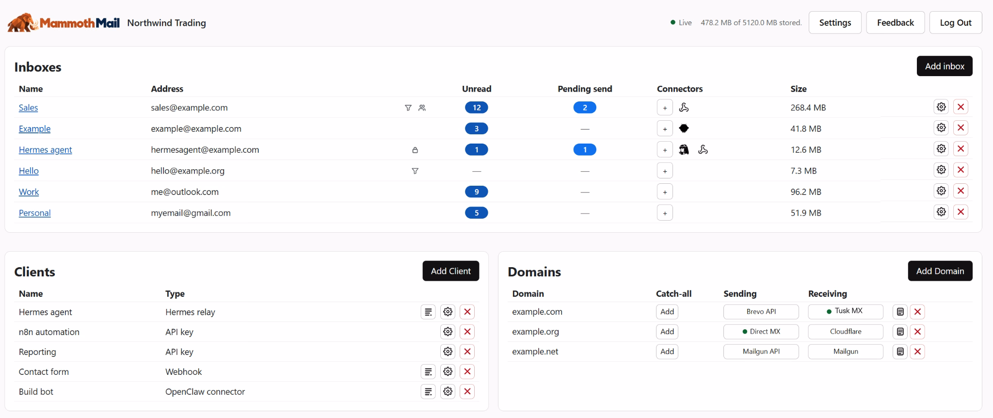The width and height of the screenshot is (993, 418).
Task: Click the Add Domain button
Action: coord(940,271)
